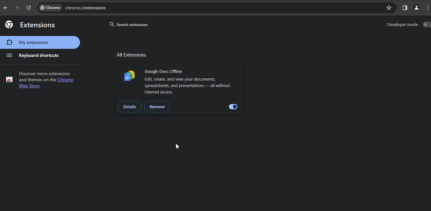Click the Google Docs Offline title
The width and height of the screenshot is (431, 211).
coord(163,71)
